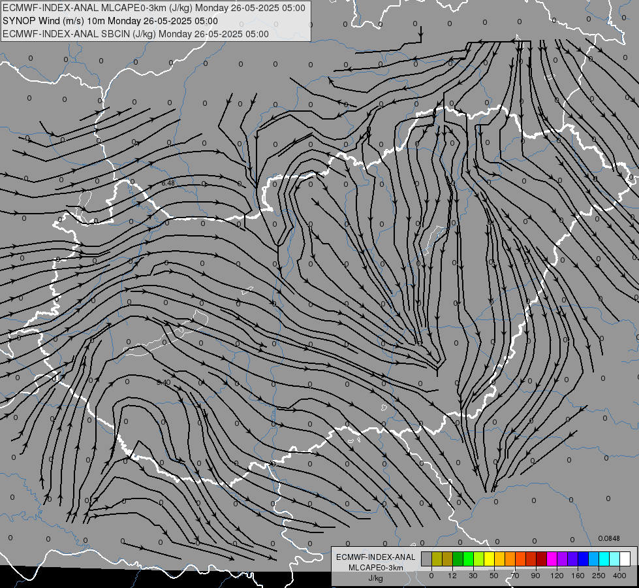The width and height of the screenshot is (639, 588).
Task: Click the legend value 250
Action: (x=599, y=576)
